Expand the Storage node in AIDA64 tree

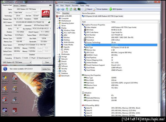58,57
